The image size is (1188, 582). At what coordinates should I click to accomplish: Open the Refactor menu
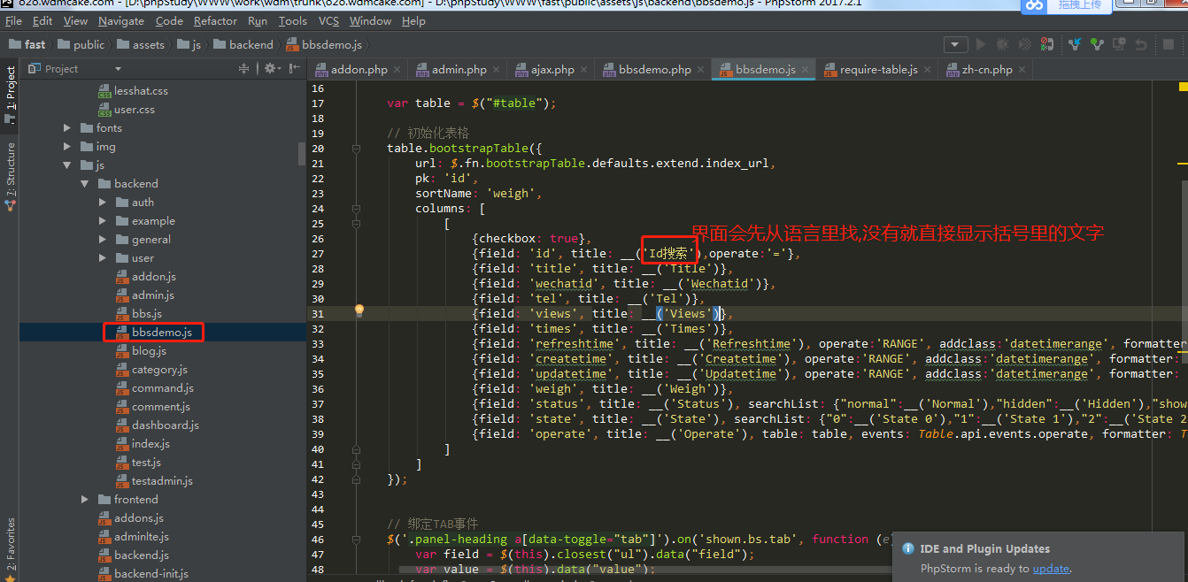[215, 20]
